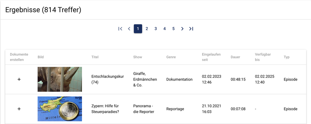Click duration 00:48:15 cell

pos(238,79)
